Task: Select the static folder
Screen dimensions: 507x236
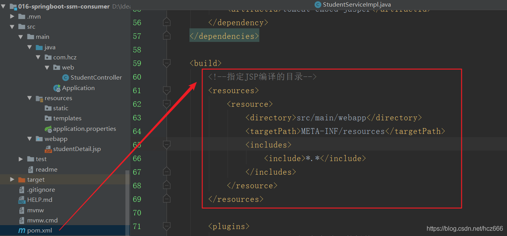Action: point(61,108)
